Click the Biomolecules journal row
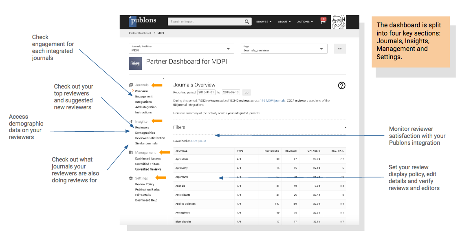 click(x=260, y=221)
